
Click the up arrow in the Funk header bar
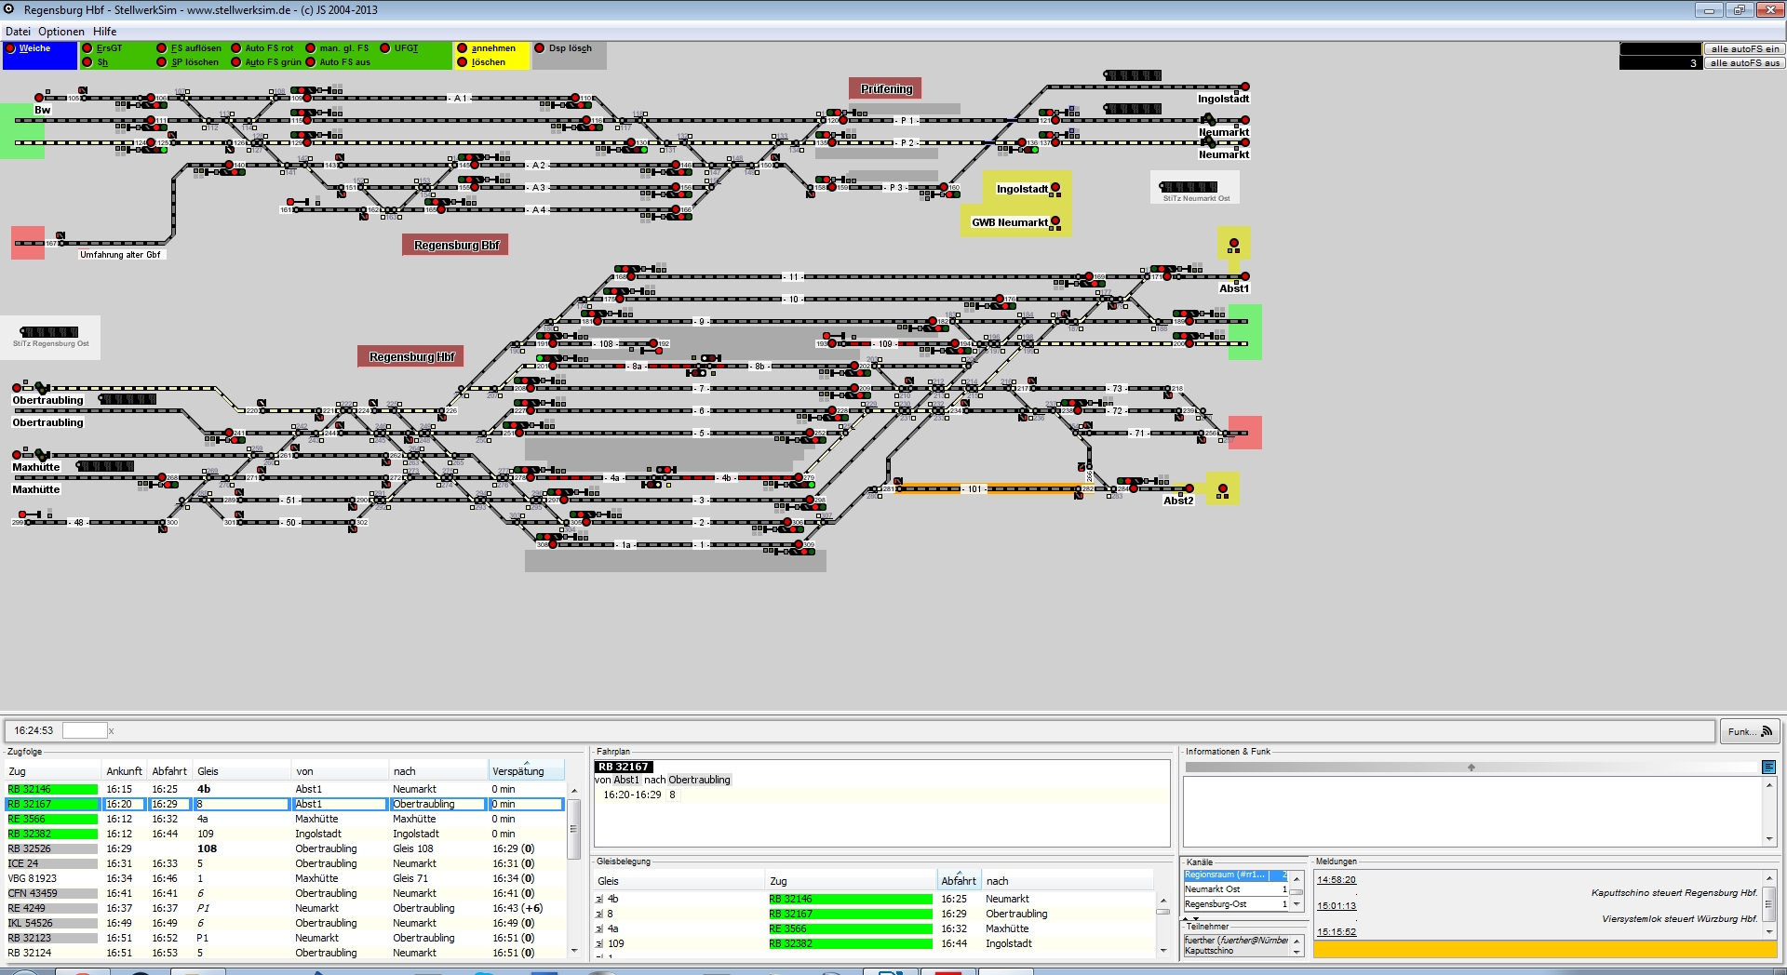(1471, 768)
